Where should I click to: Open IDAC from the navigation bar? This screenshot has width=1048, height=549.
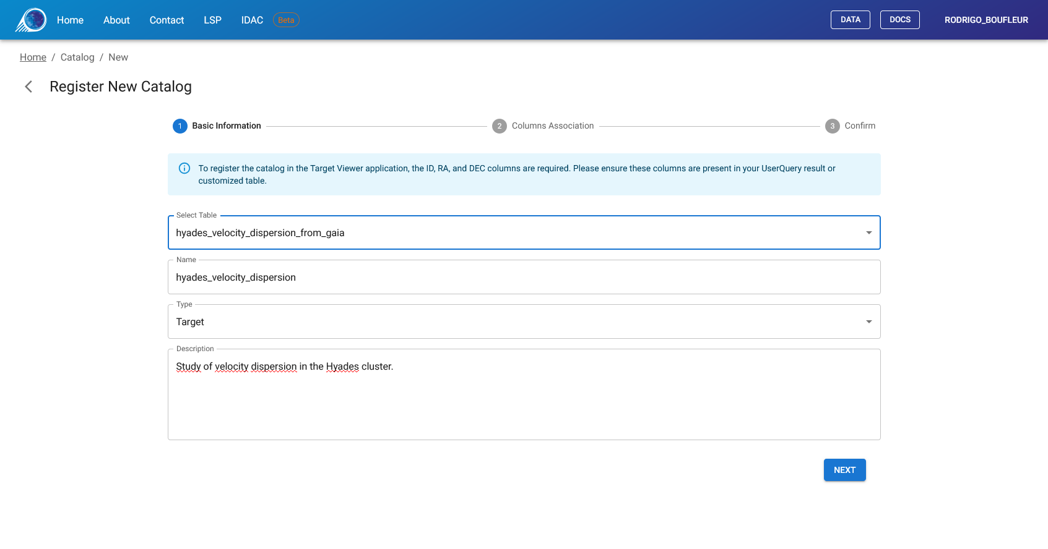coord(252,20)
